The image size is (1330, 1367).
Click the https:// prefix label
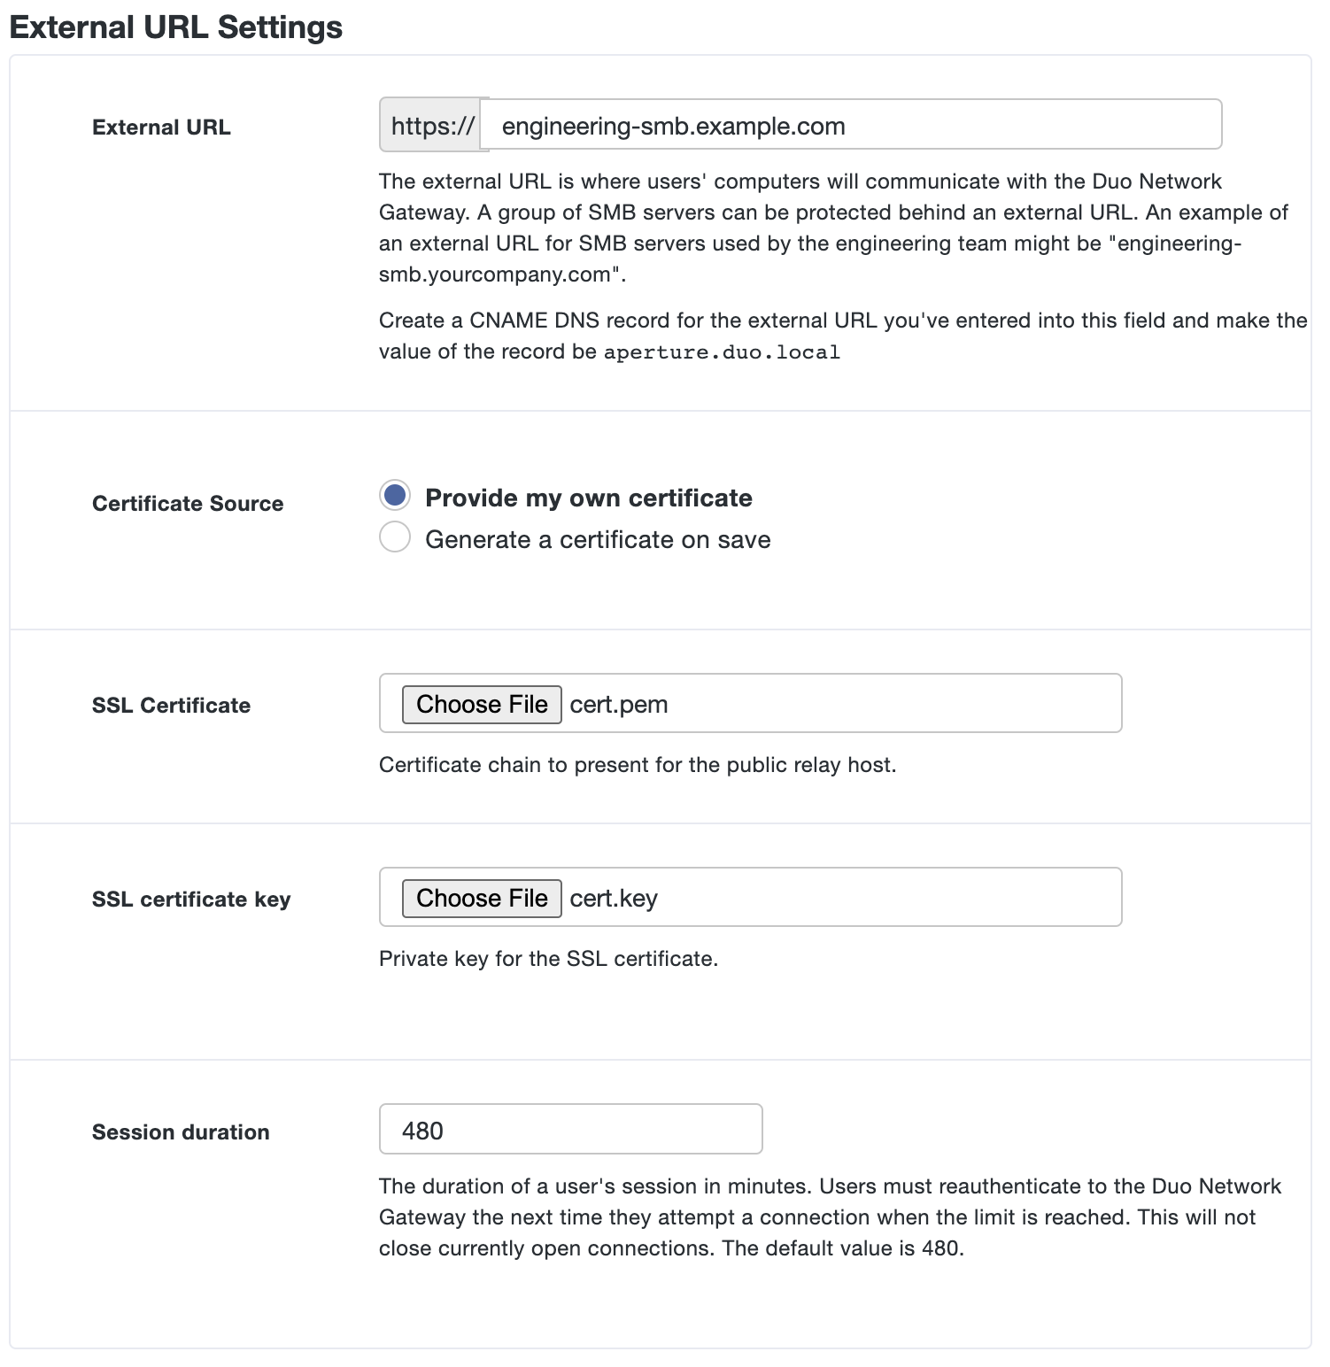pos(431,125)
